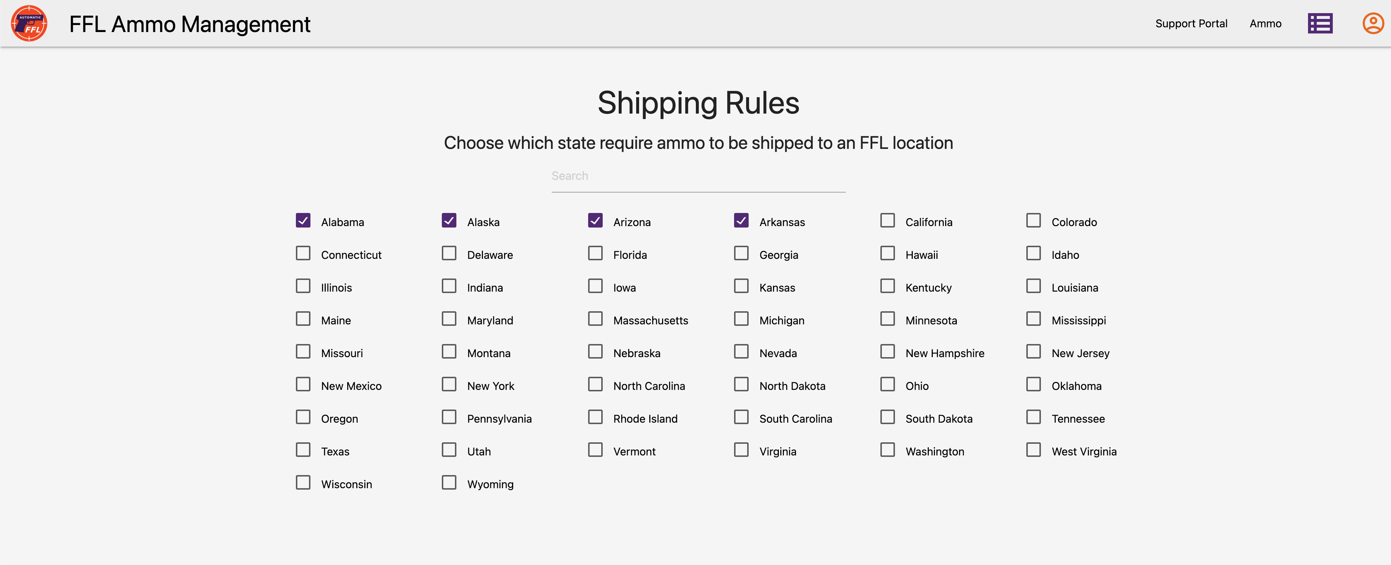Uncheck the Alaska checkbox
The width and height of the screenshot is (1391, 565).
tap(449, 221)
